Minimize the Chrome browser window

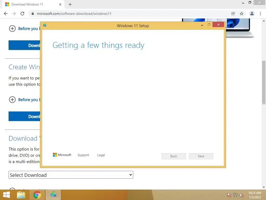tap(243, 3)
